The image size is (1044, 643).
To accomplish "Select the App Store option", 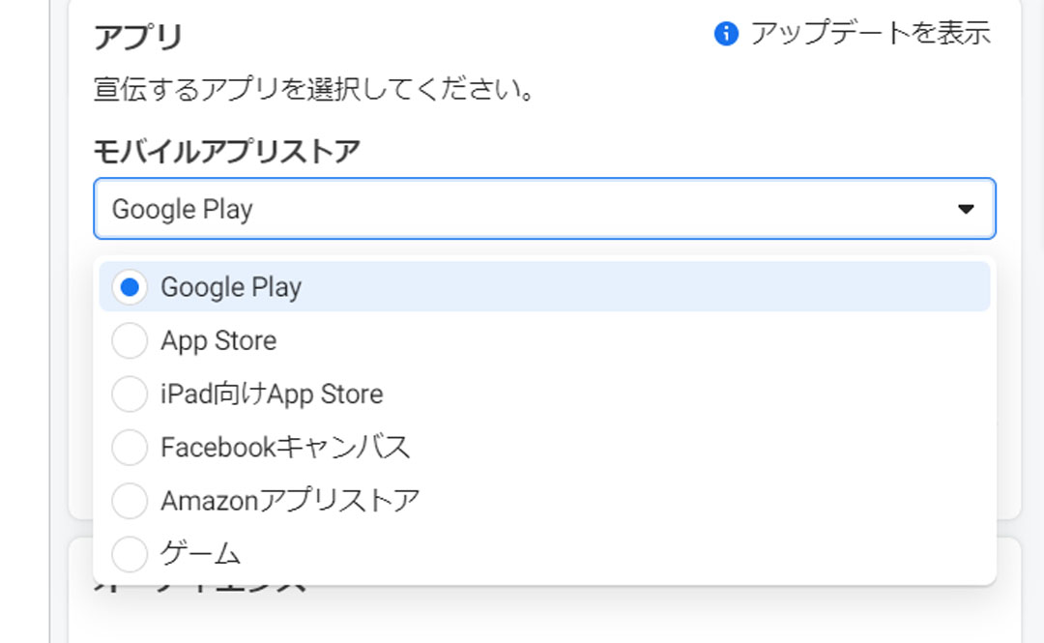I will click(x=217, y=340).
